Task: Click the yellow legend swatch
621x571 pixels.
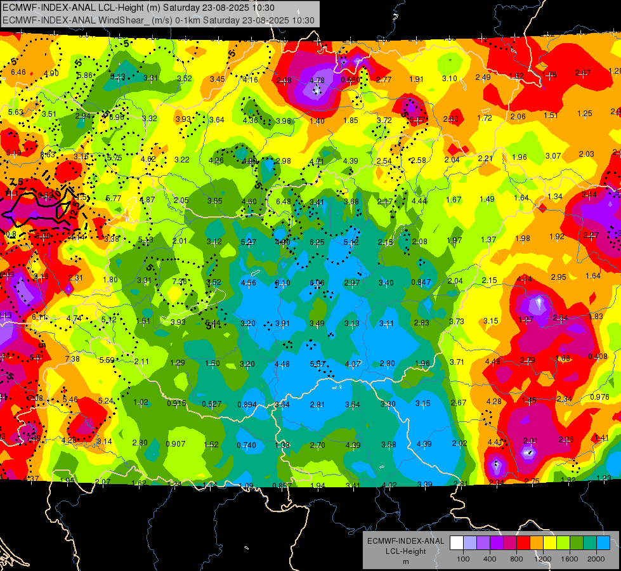Action: pos(550,543)
